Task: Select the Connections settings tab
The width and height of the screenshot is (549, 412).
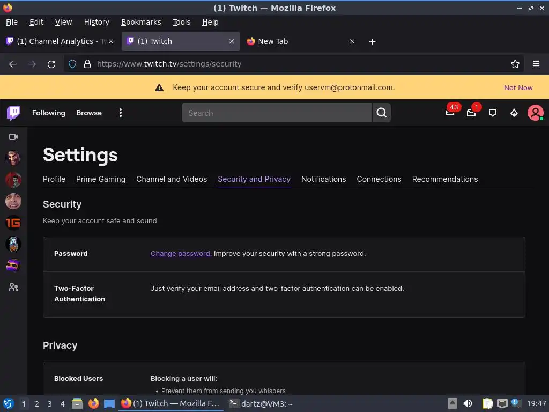Action: (x=379, y=179)
